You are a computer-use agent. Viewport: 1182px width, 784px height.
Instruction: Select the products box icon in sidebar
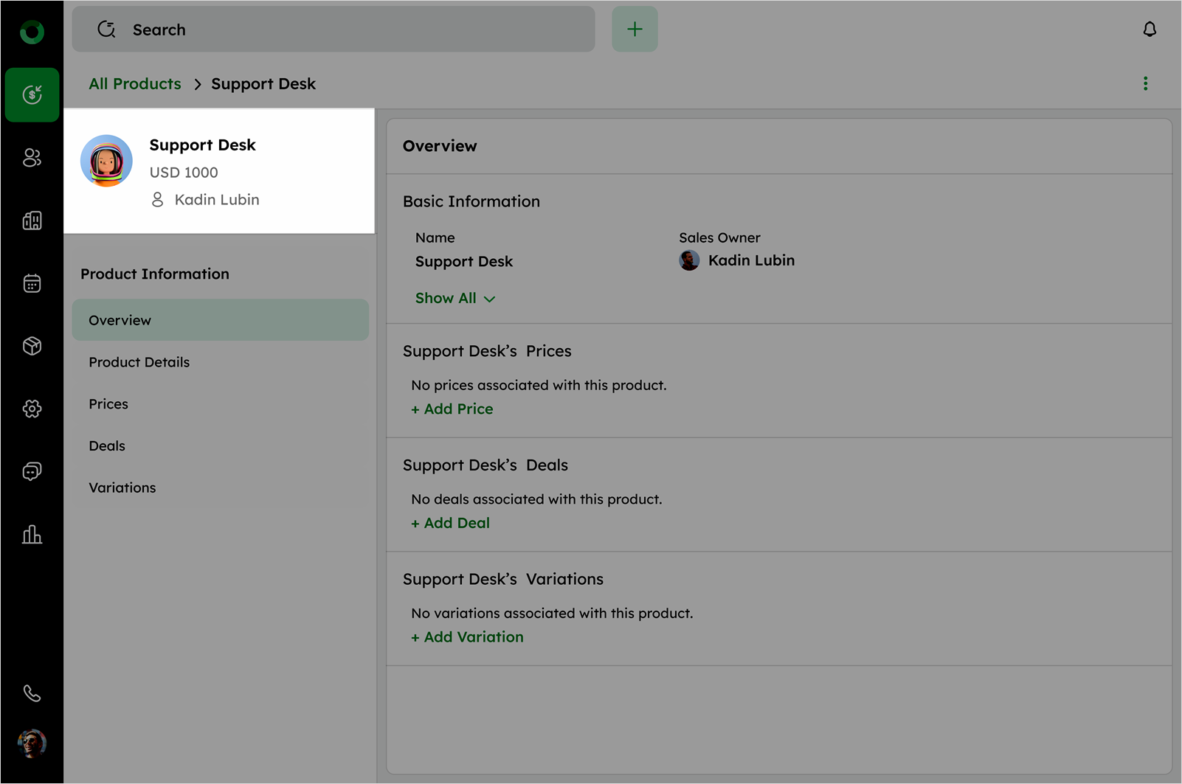coord(32,346)
